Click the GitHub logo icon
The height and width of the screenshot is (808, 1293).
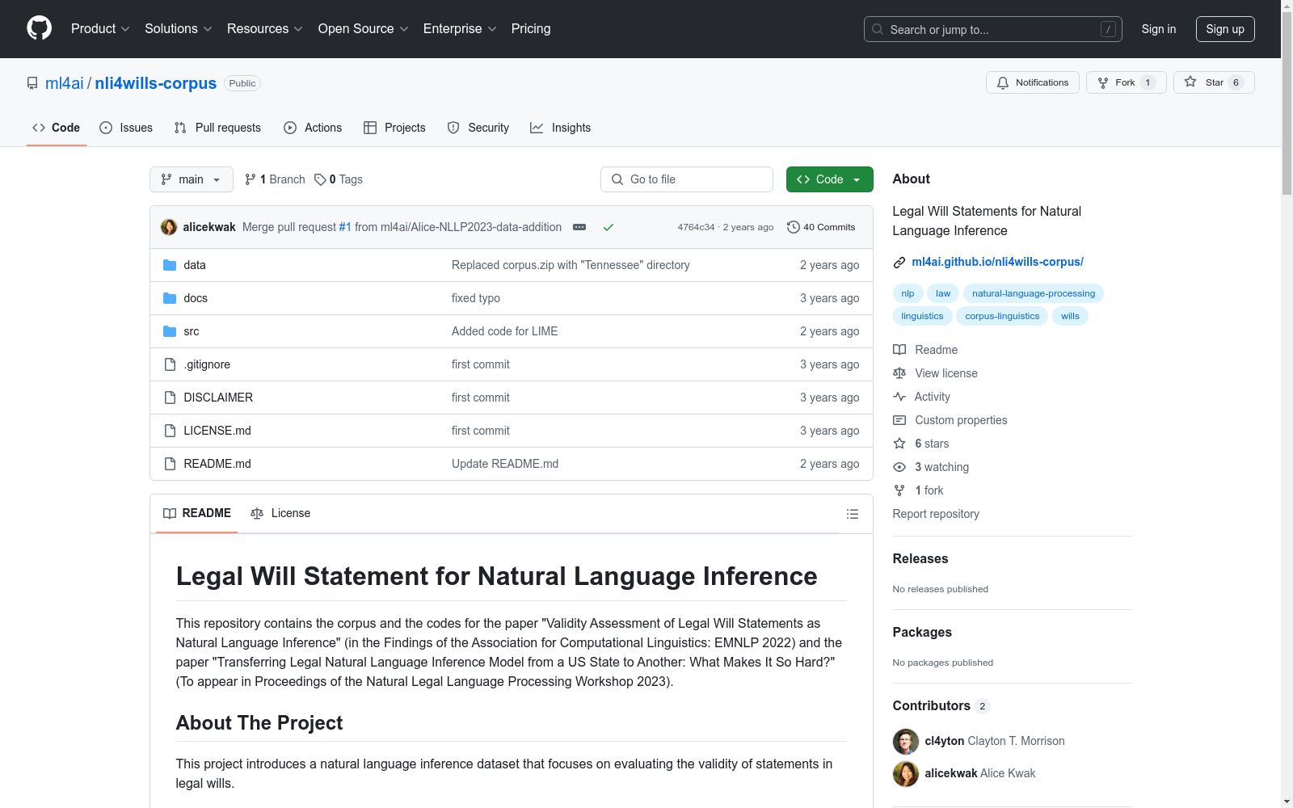[39, 28]
